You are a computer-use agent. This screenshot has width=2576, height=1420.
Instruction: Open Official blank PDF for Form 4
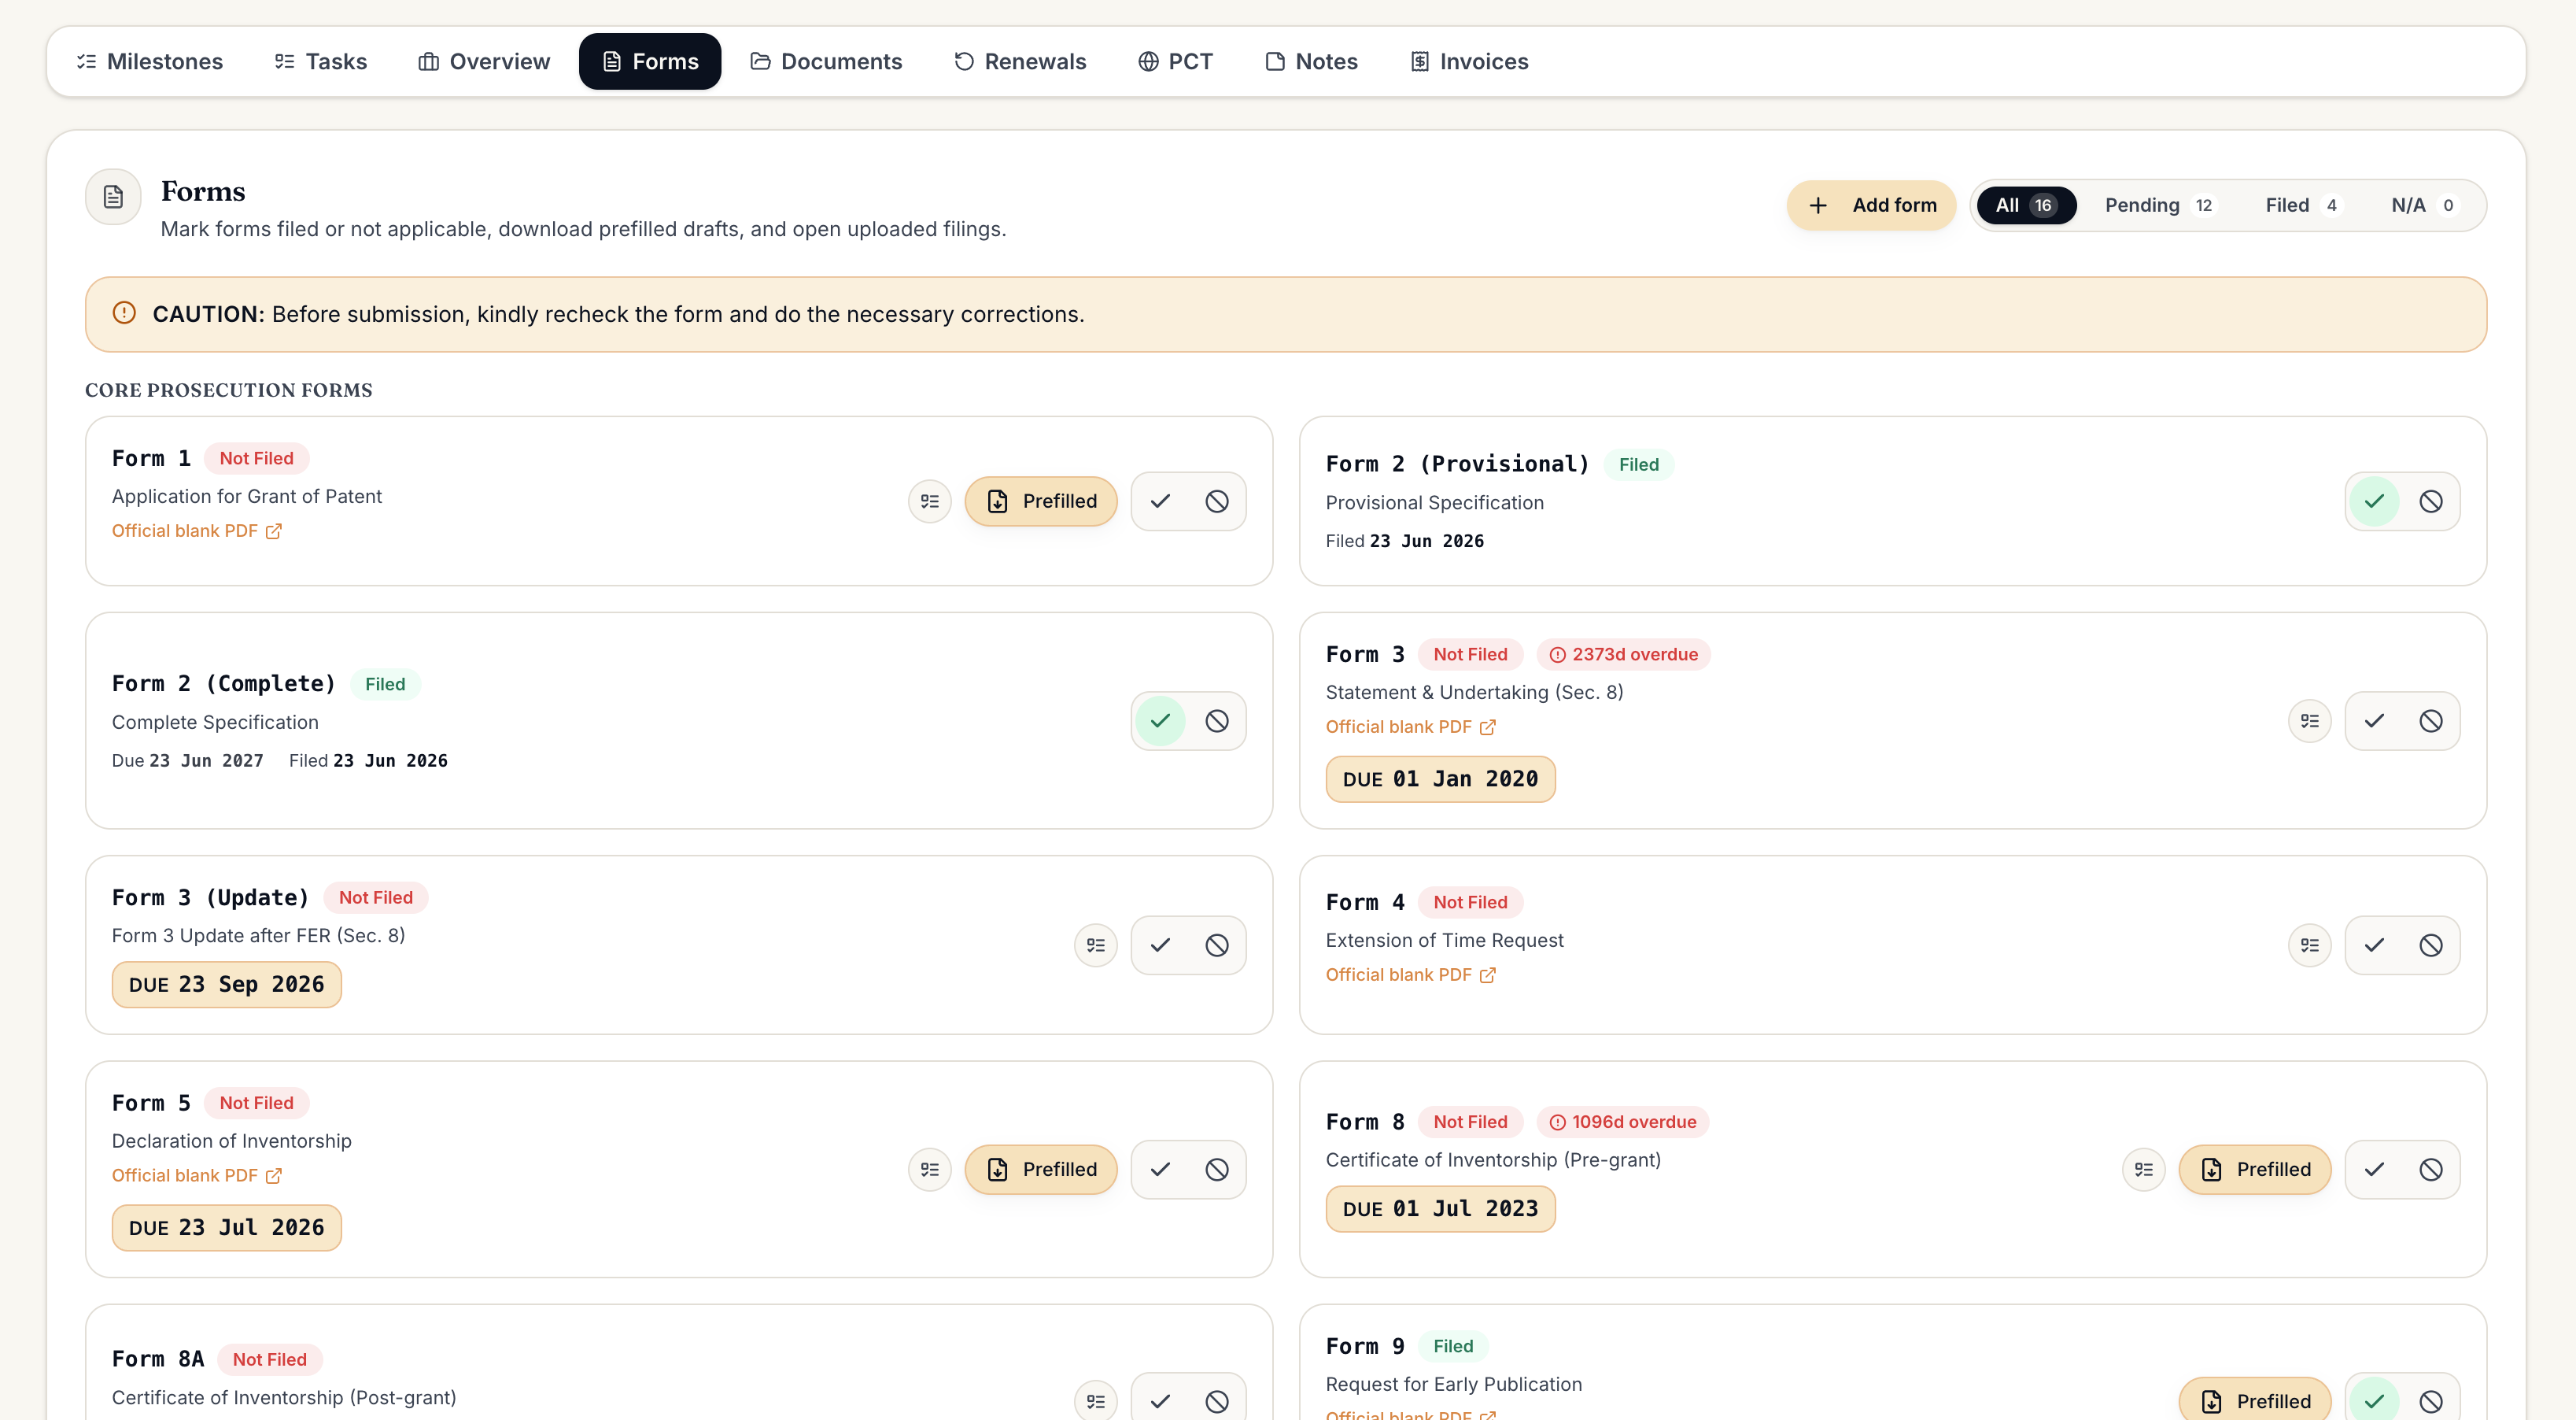click(1411, 974)
